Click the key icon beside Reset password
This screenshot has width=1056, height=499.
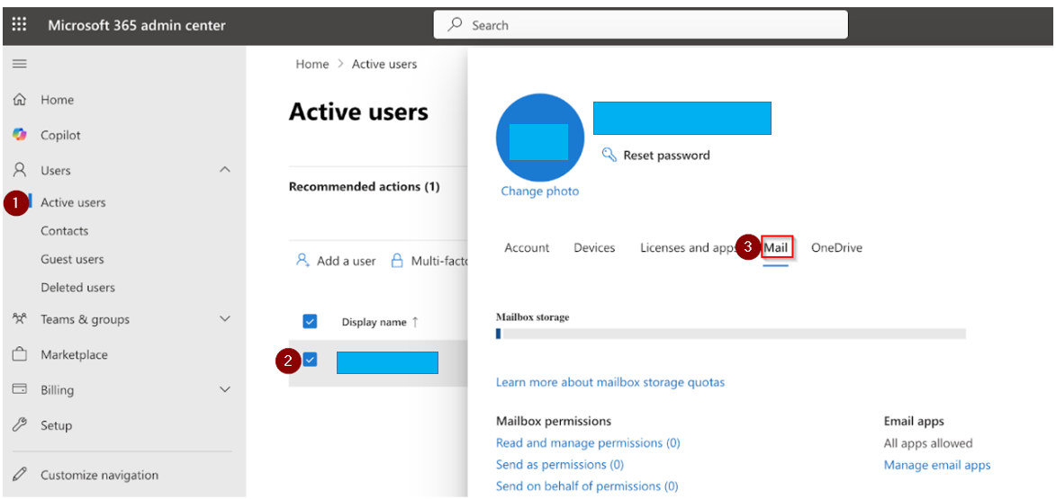[x=609, y=156]
